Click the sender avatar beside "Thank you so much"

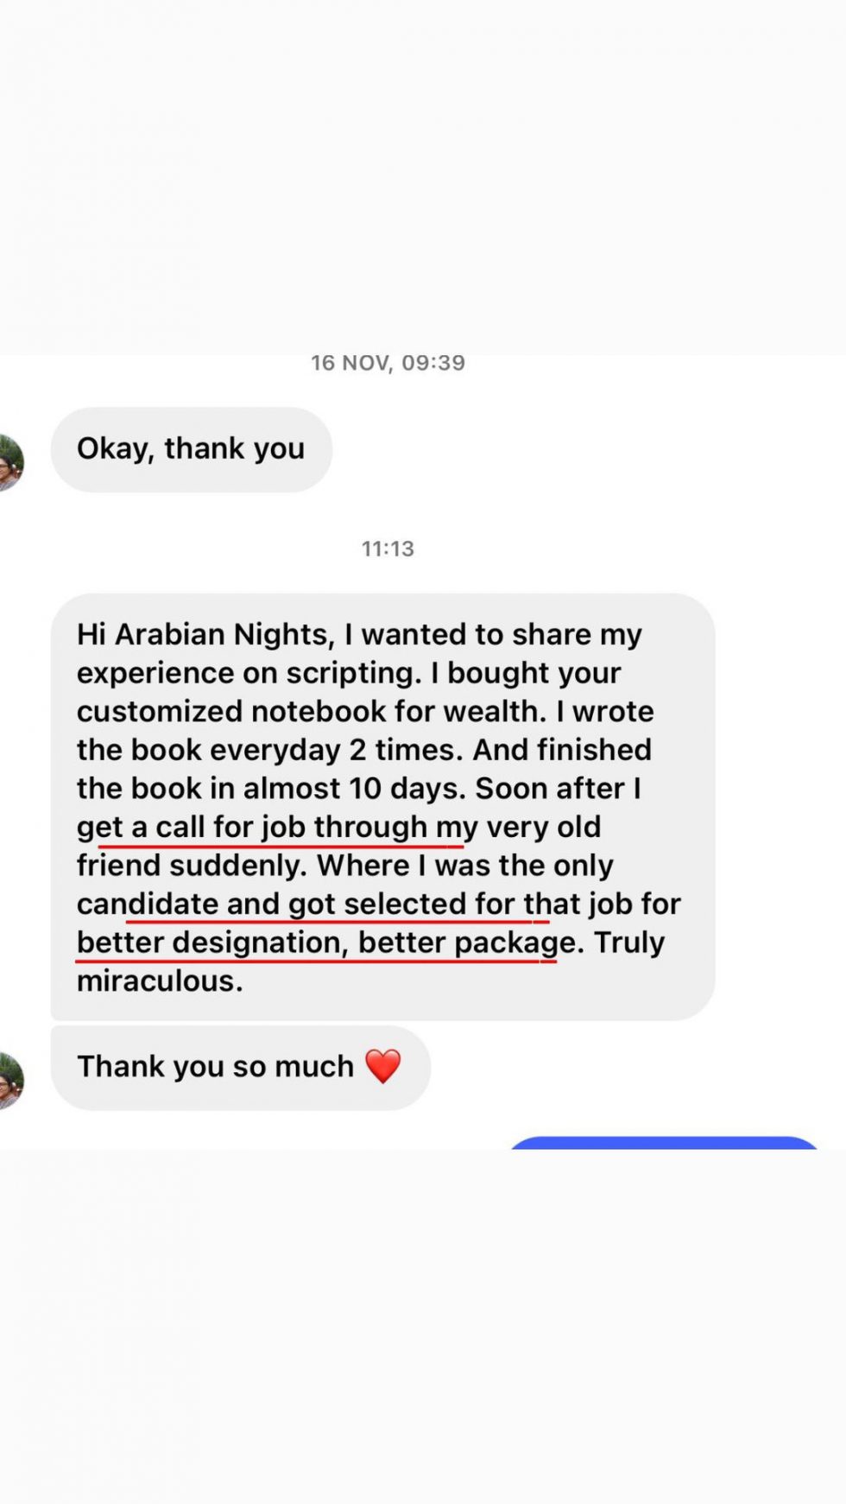click(x=9, y=1080)
